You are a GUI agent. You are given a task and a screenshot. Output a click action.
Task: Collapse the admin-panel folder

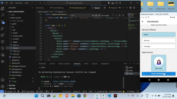coord(15,18)
